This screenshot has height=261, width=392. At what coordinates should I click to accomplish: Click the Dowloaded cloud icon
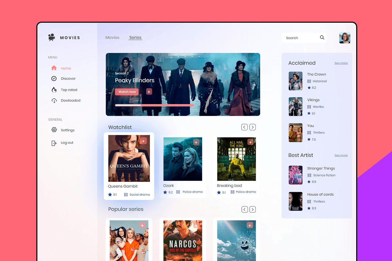click(54, 100)
